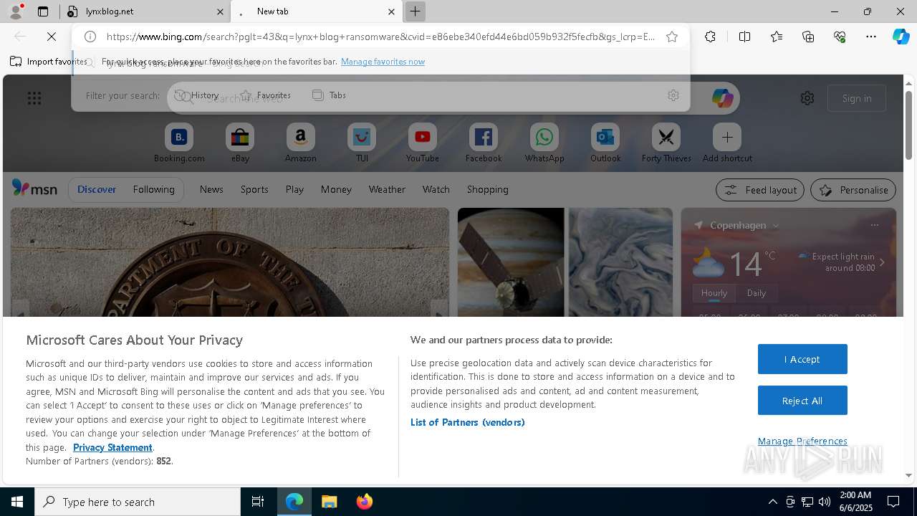Image resolution: width=917 pixels, height=516 pixels.
Task: Open the Privacy Statement link
Action: [x=112, y=447]
